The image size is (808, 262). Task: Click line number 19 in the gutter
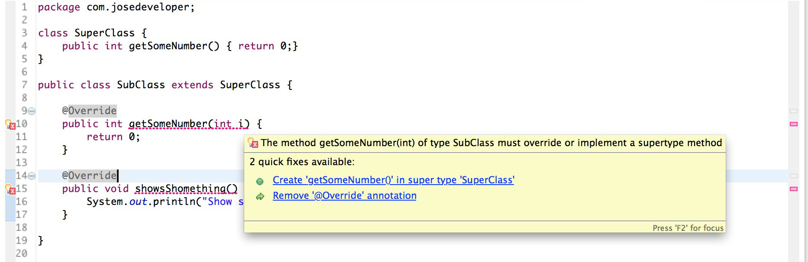pyautogui.click(x=22, y=240)
